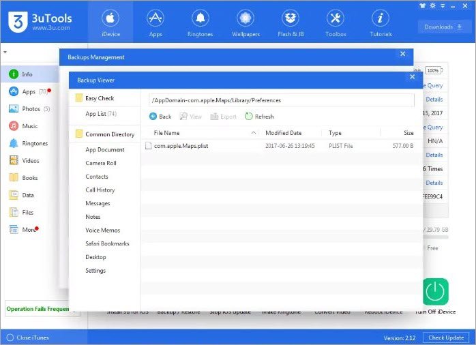
Task: Open Messages directory
Action: point(98,203)
